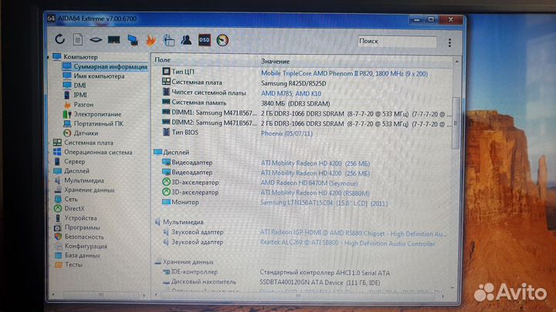Viewport: 556px width, 312px height.
Task: Click the user toolbar icon
Action: click(186, 40)
